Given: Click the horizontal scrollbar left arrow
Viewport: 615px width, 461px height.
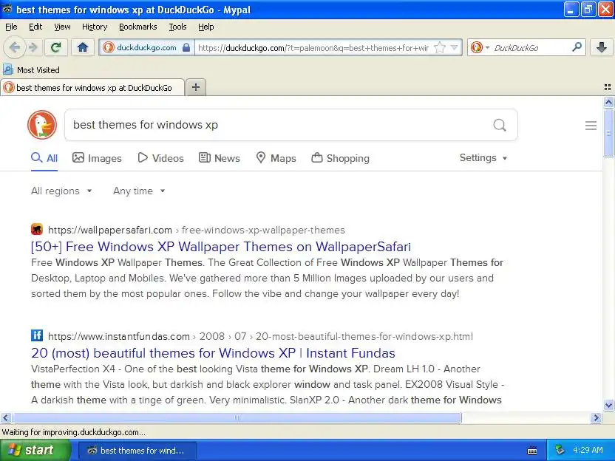Looking at the screenshot, I should click(x=6, y=418).
